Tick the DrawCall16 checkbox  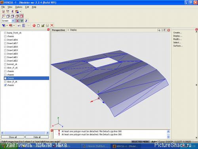pos(5,40)
